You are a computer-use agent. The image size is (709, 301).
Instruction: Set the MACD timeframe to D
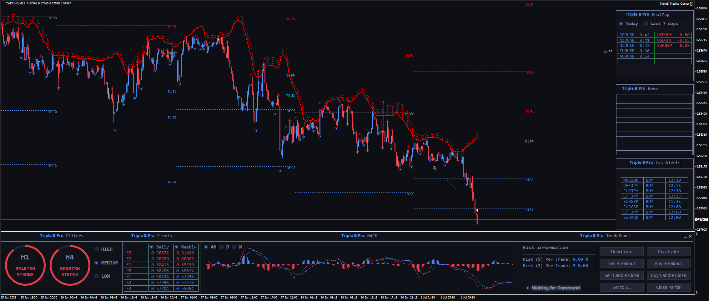[x=222, y=247]
